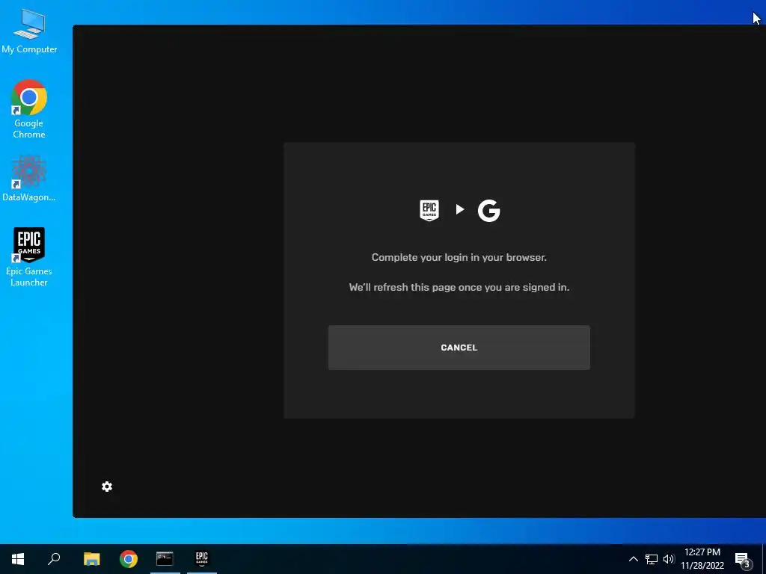Open launcher settings gear icon

107,487
